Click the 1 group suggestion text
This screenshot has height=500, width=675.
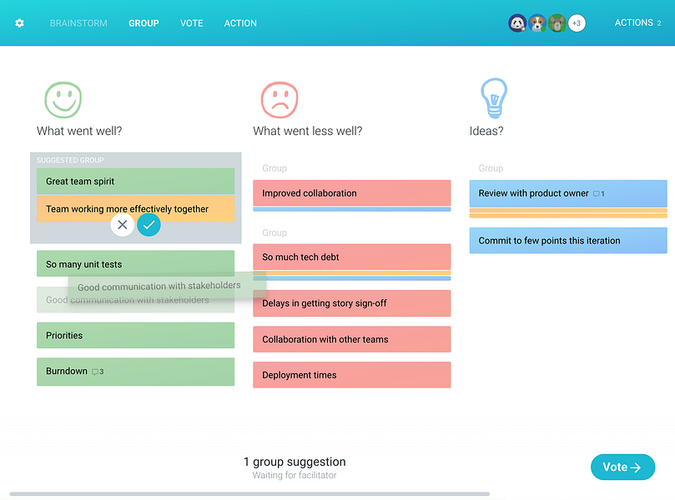pyautogui.click(x=295, y=462)
